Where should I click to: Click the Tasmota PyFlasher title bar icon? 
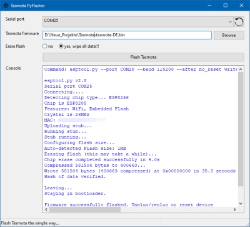coord(6,5)
